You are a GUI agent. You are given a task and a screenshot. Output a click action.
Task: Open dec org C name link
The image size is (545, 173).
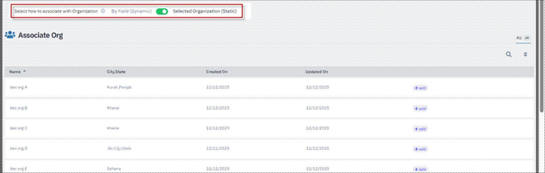18,128
